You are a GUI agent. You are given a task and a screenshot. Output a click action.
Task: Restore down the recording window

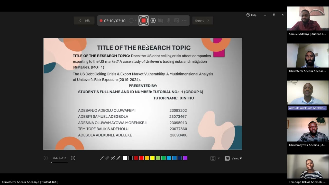click(x=274, y=15)
